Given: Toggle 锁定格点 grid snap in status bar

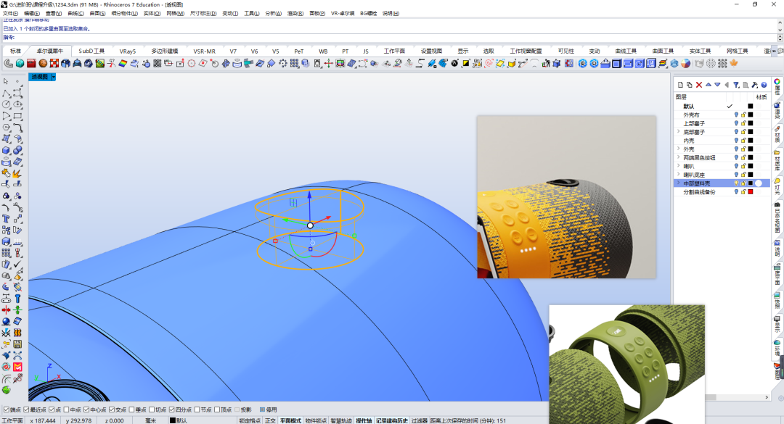Looking at the screenshot, I should [x=250, y=420].
